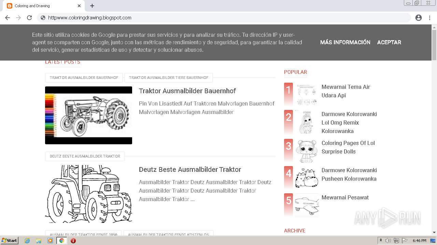Image resolution: width=437 pixels, height=245 pixels.
Task: Click the network tray icon
Action: click(x=396, y=241)
